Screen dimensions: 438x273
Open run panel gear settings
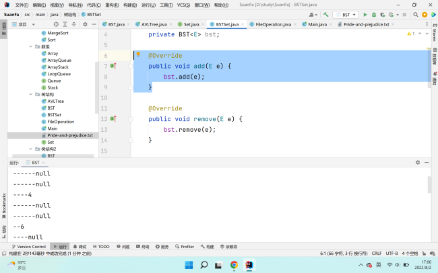point(418,162)
